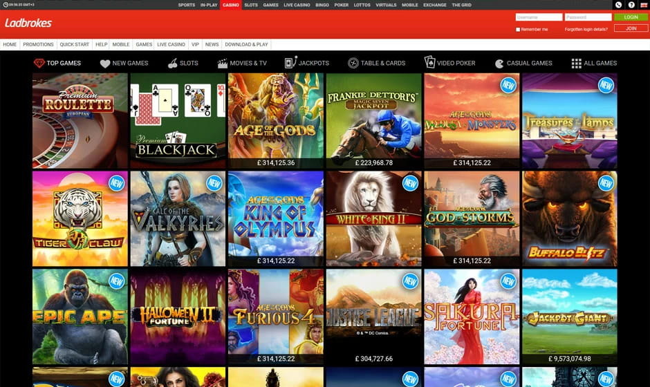Open the Sports section
Viewport: 650px width, 387px height.
pos(187,5)
